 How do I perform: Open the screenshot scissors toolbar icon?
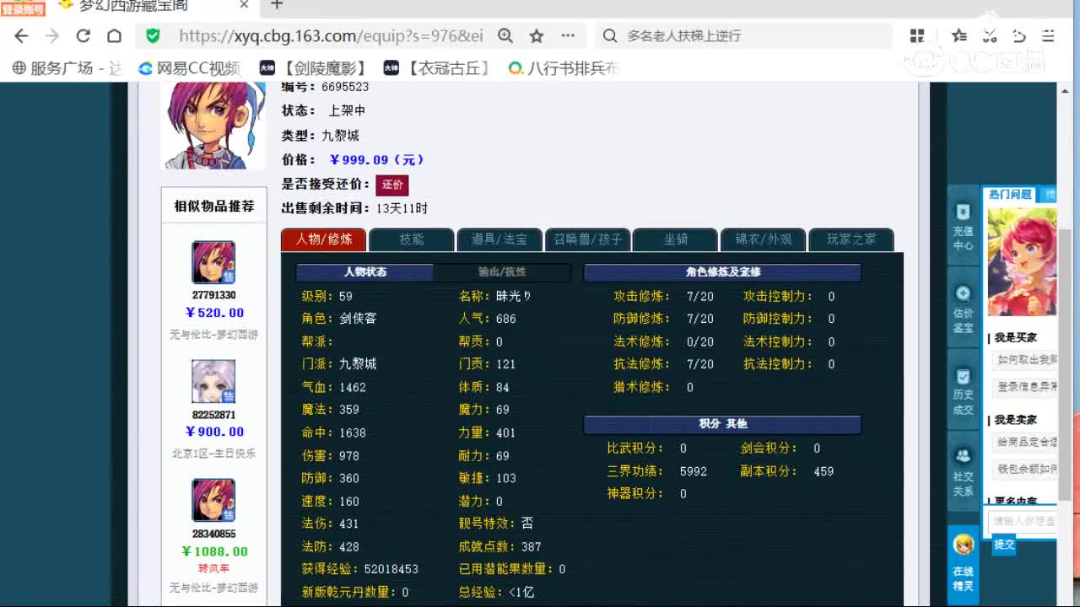(989, 35)
